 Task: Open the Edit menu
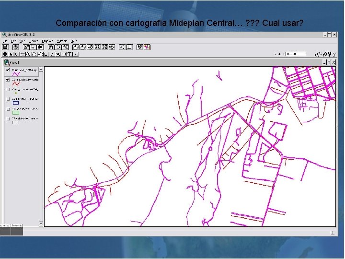13,41
